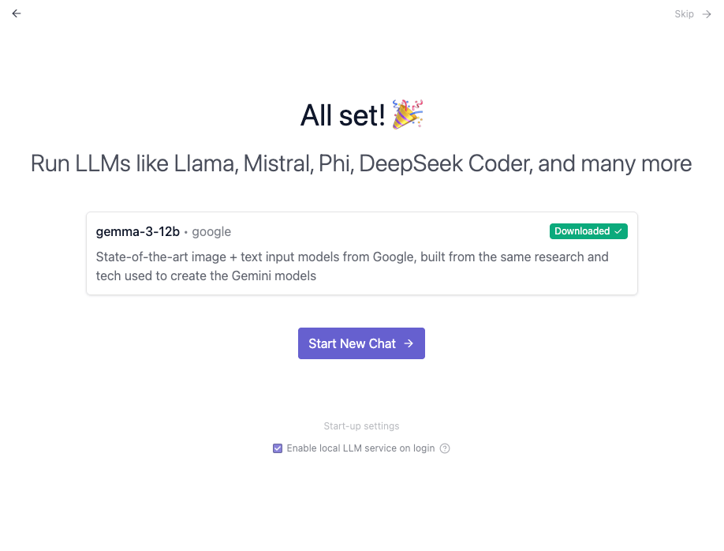Viewport: 724px width, 551px height.
Task: Click the party popper emoji
Action: (408, 115)
